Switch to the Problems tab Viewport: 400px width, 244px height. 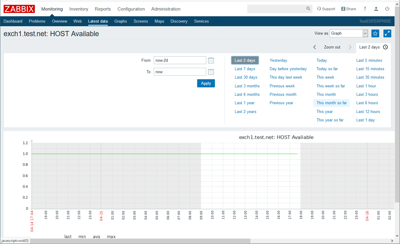[x=37, y=21]
